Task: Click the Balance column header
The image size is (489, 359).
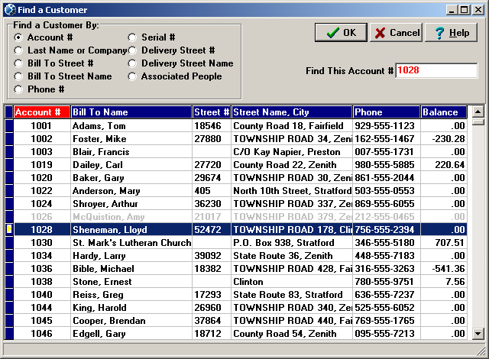Action: pos(443,112)
